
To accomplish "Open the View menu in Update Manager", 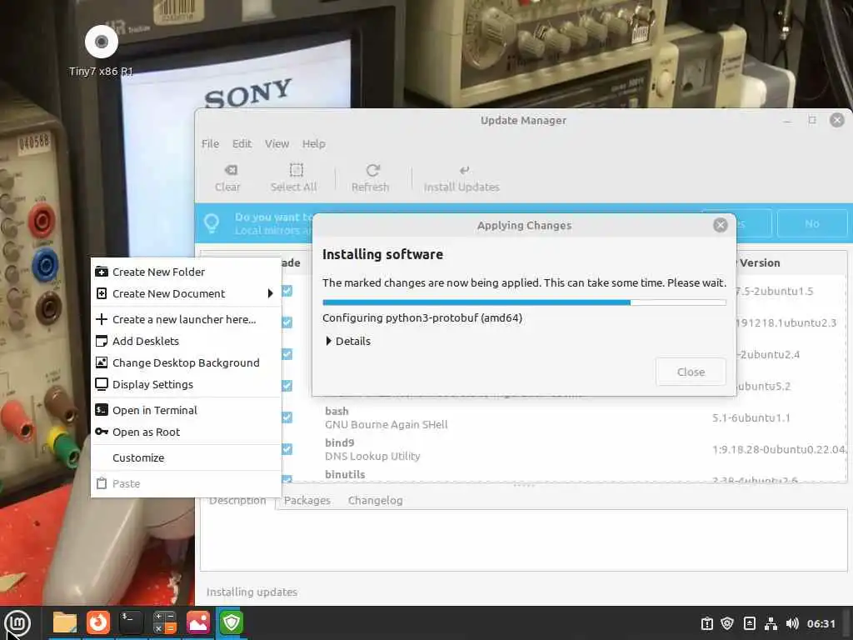I will pyautogui.click(x=277, y=143).
